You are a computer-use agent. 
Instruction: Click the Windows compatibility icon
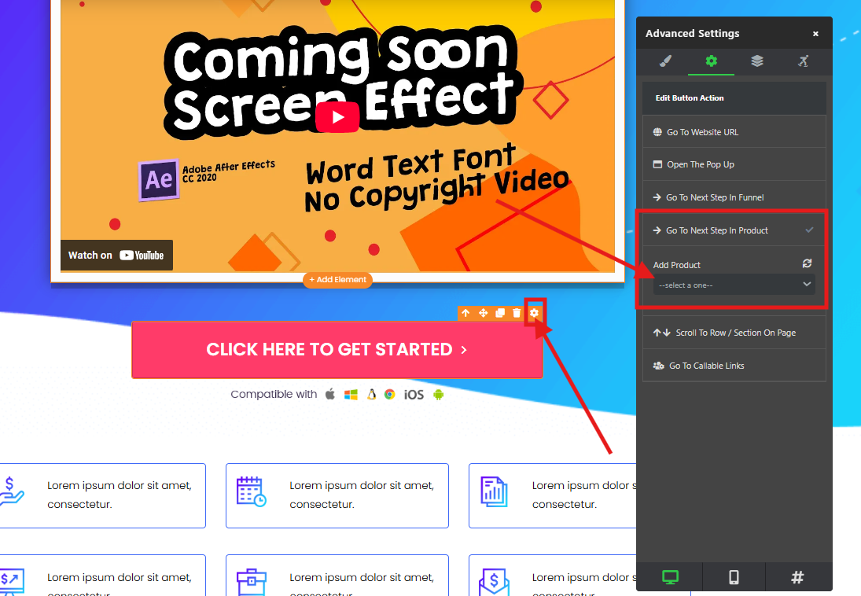point(351,395)
